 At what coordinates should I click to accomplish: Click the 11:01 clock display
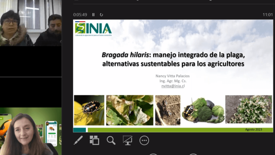click(267, 15)
